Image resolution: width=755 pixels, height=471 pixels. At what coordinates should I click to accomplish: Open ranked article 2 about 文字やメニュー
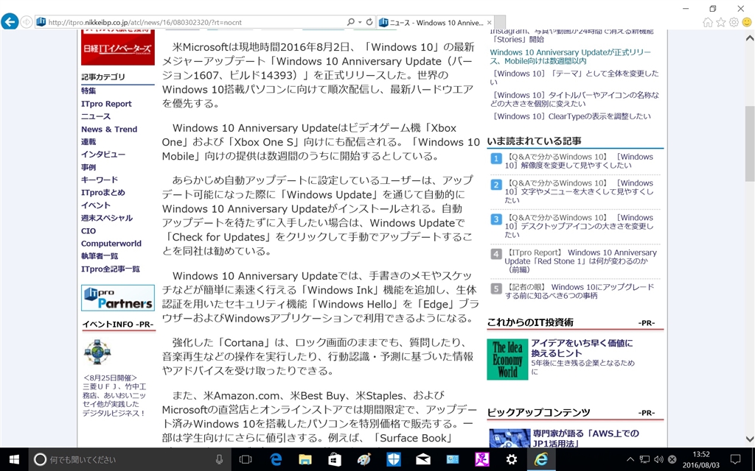(x=579, y=192)
